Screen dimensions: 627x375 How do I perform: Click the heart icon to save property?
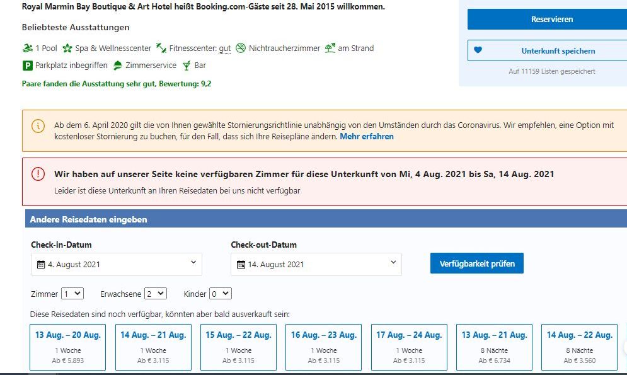(478, 50)
